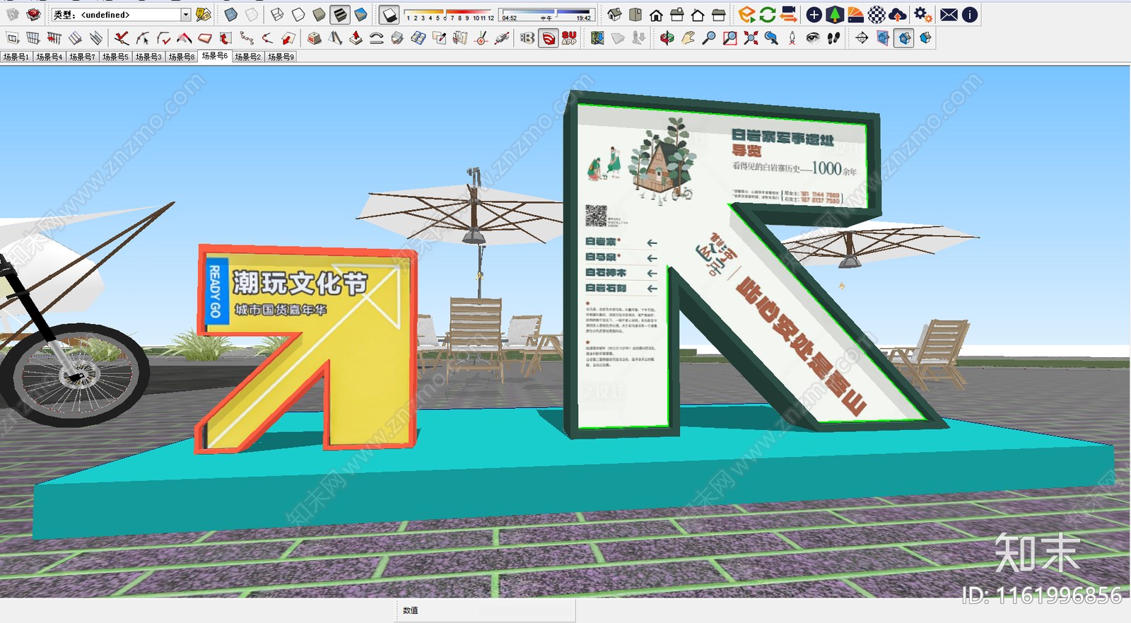Click Enscape cloud upload icon
The image size is (1131, 623).
pyautogui.click(x=898, y=14)
